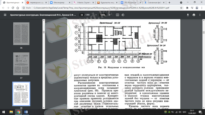Click the page number input field
Viewport: 205px width, 115px height.
point(82,15)
